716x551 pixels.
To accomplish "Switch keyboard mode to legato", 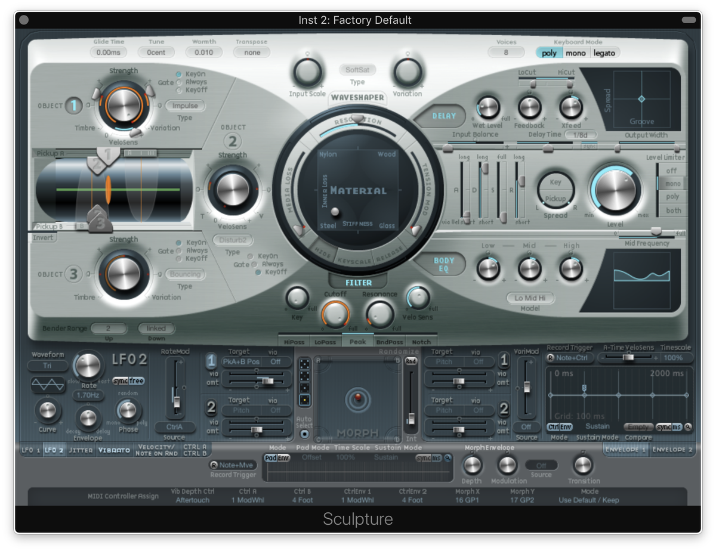I will coord(604,52).
